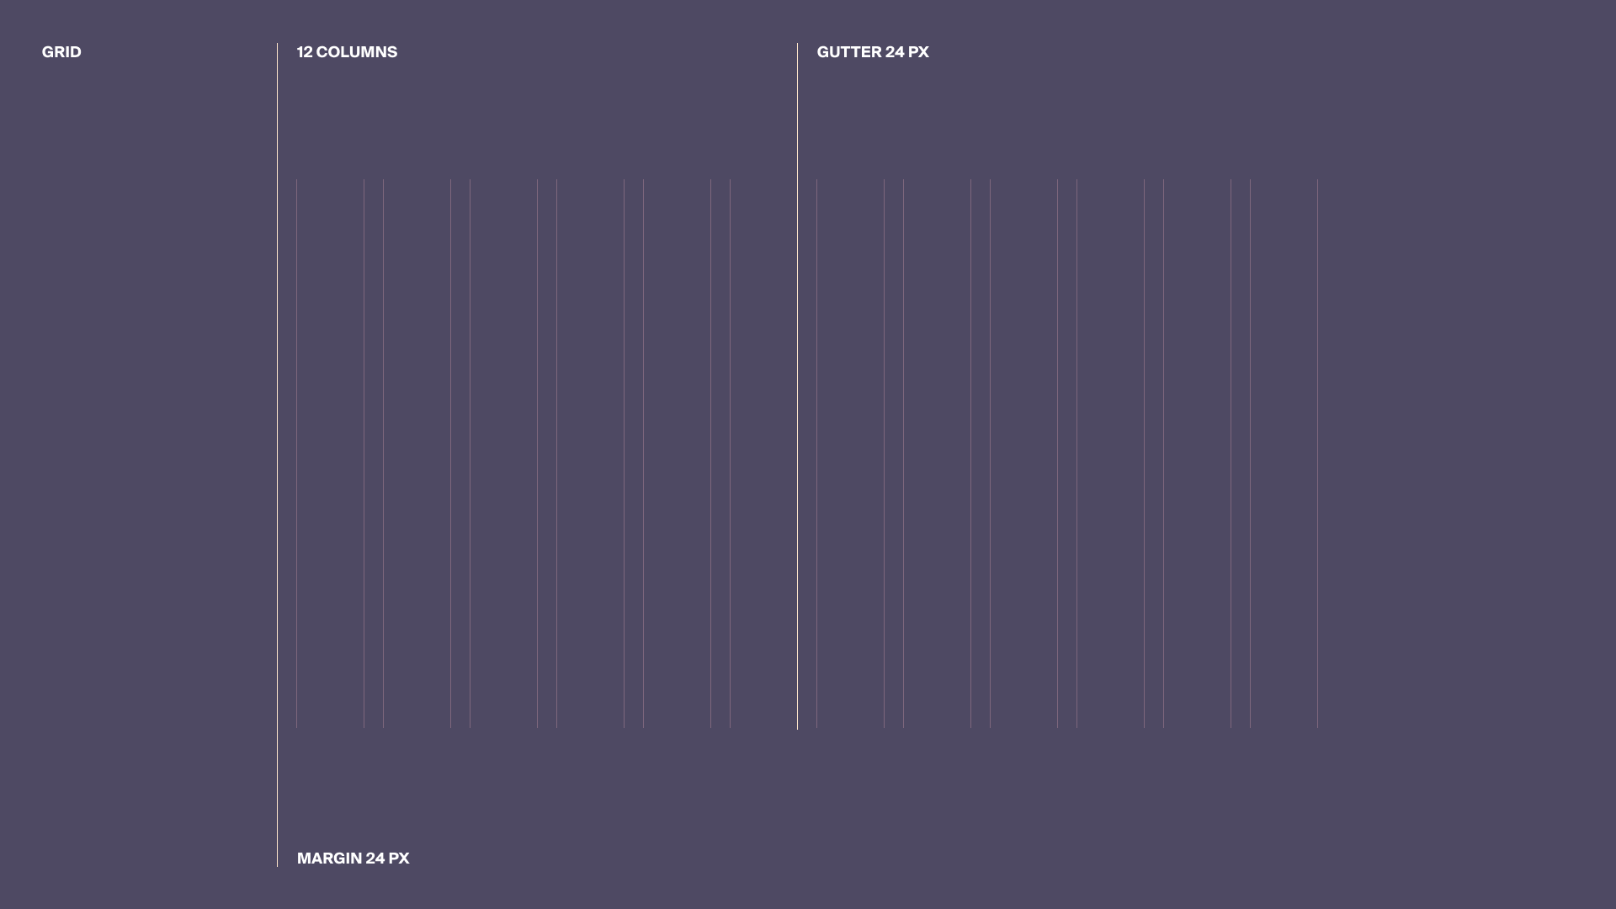Click the word "MARGIN"

(329, 858)
